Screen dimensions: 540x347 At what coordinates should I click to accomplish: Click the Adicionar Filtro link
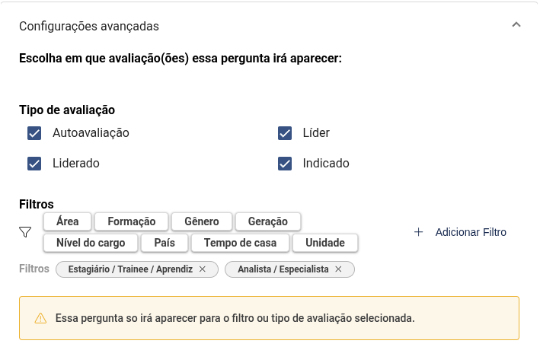470,232
